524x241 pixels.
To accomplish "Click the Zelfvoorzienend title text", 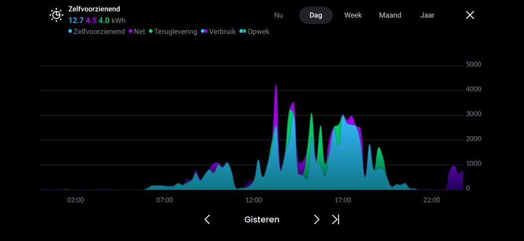I will click(94, 9).
